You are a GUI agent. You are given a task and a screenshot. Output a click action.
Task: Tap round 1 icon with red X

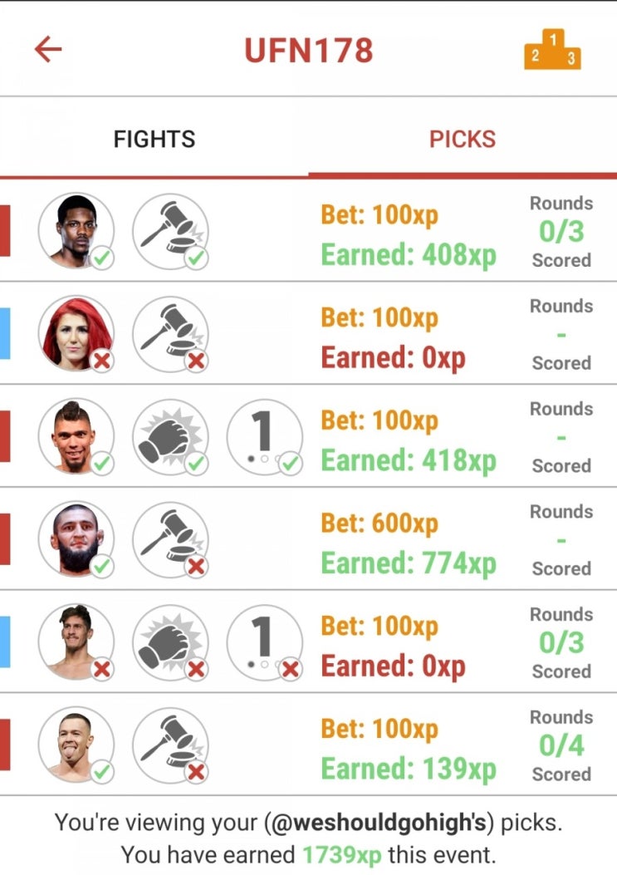pos(265,642)
